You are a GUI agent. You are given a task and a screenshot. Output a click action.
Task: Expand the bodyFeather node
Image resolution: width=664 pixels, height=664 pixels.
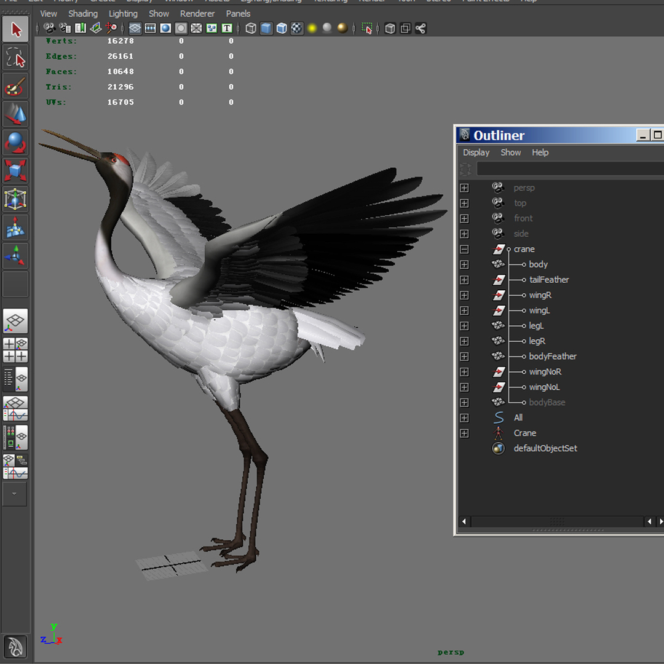[x=465, y=357]
